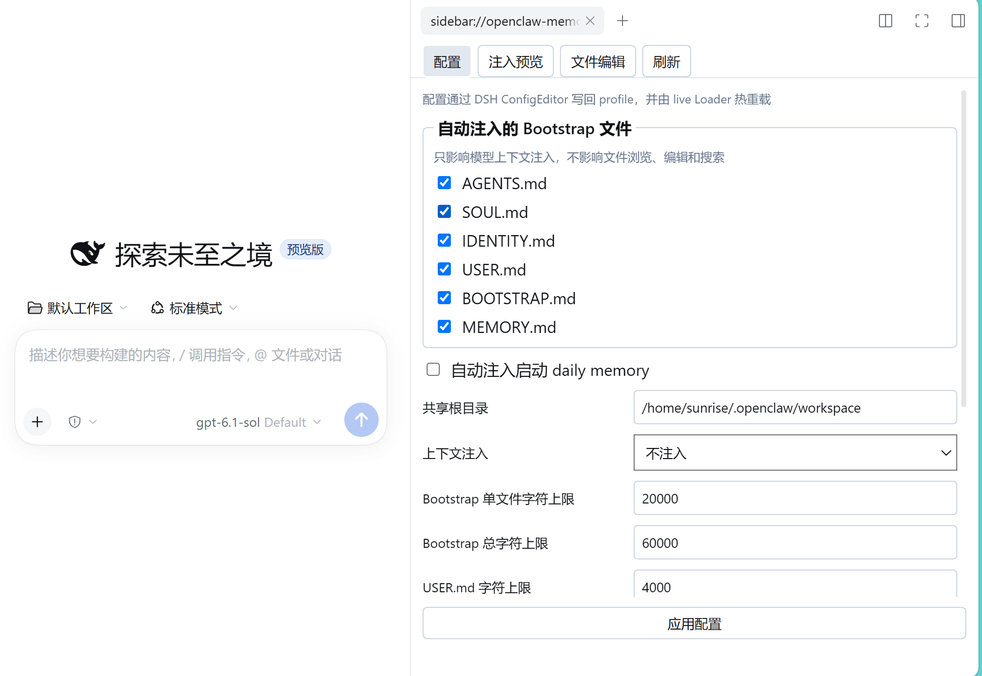The width and height of the screenshot is (982, 676).
Task: Open a new sidebar tab with plus icon
Action: point(623,21)
